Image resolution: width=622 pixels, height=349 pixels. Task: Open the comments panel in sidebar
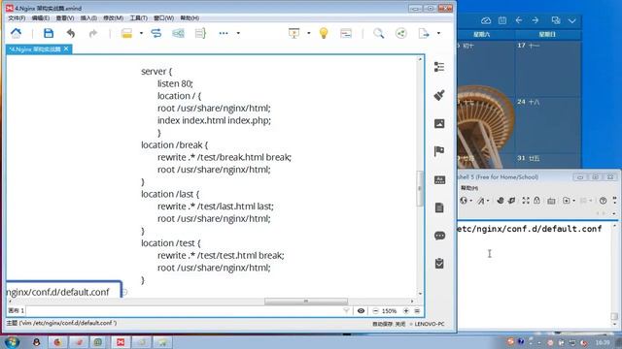click(439, 236)
